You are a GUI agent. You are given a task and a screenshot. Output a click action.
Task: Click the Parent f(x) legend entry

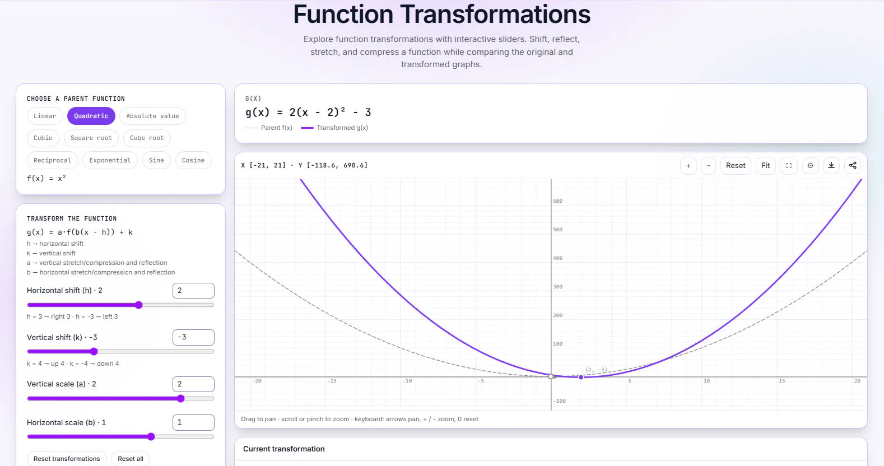(x=269, y=128)
